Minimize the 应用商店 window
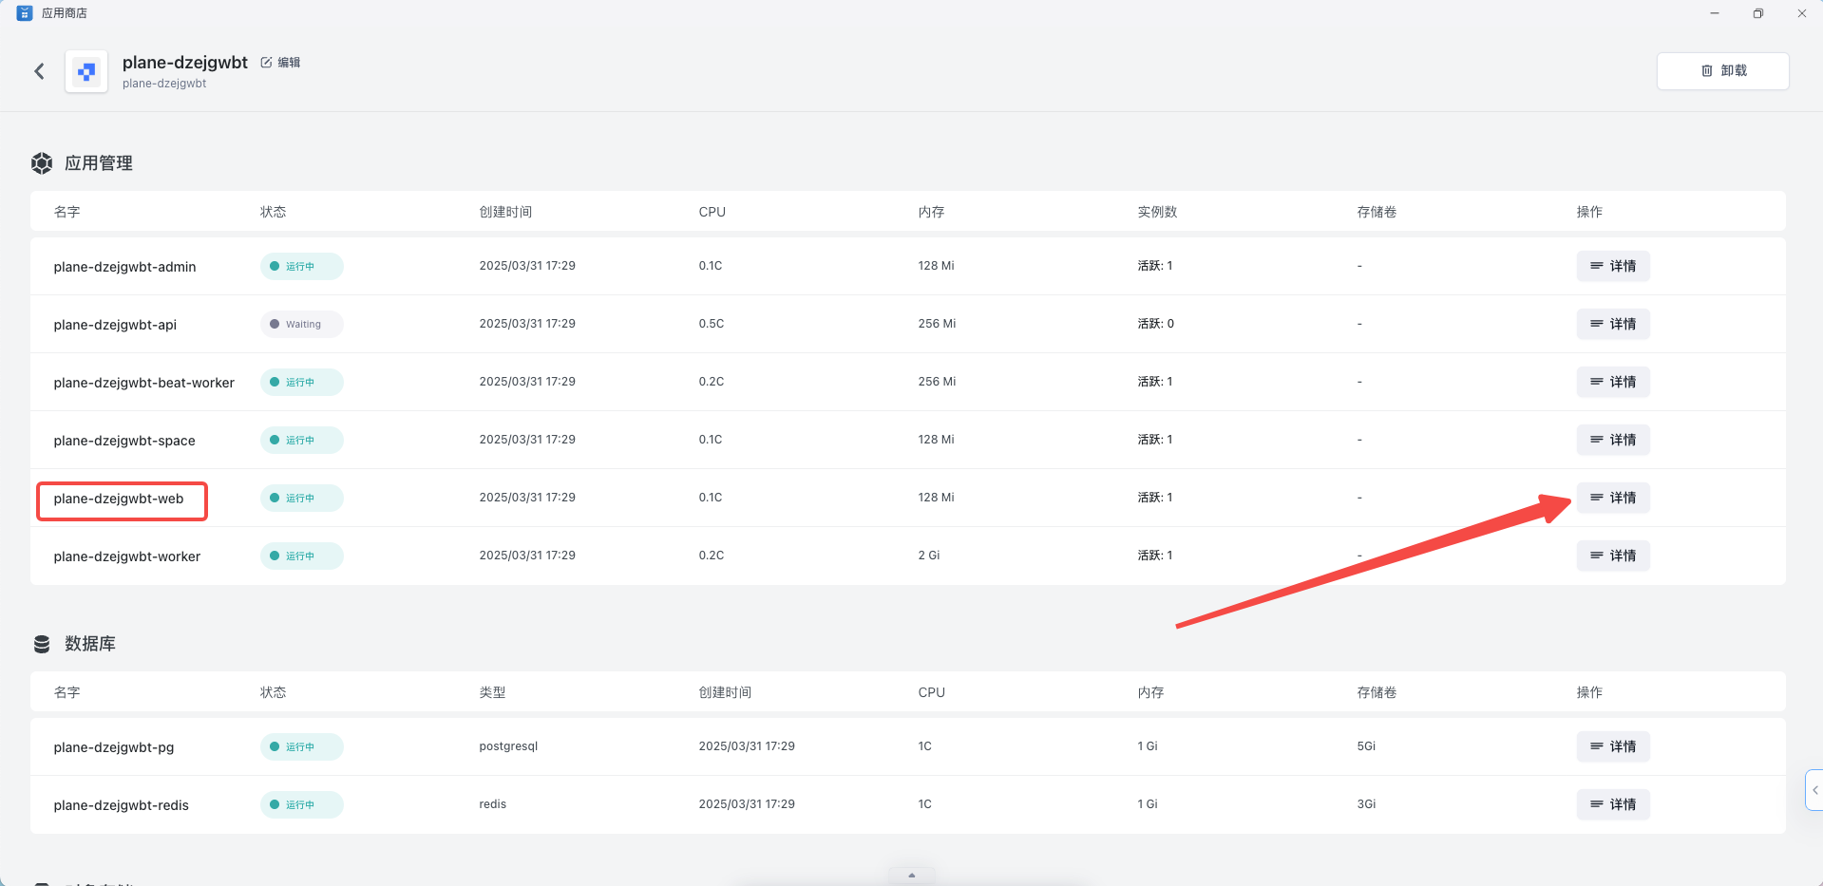Image resolution: width=1823 pixels, height=886 pixels. pyautogui.click(x=1715, y=13)
